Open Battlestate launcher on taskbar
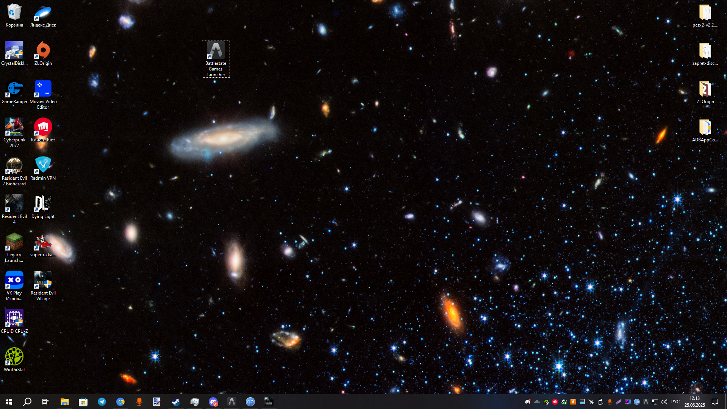The image size is (727, 409). 232,402
